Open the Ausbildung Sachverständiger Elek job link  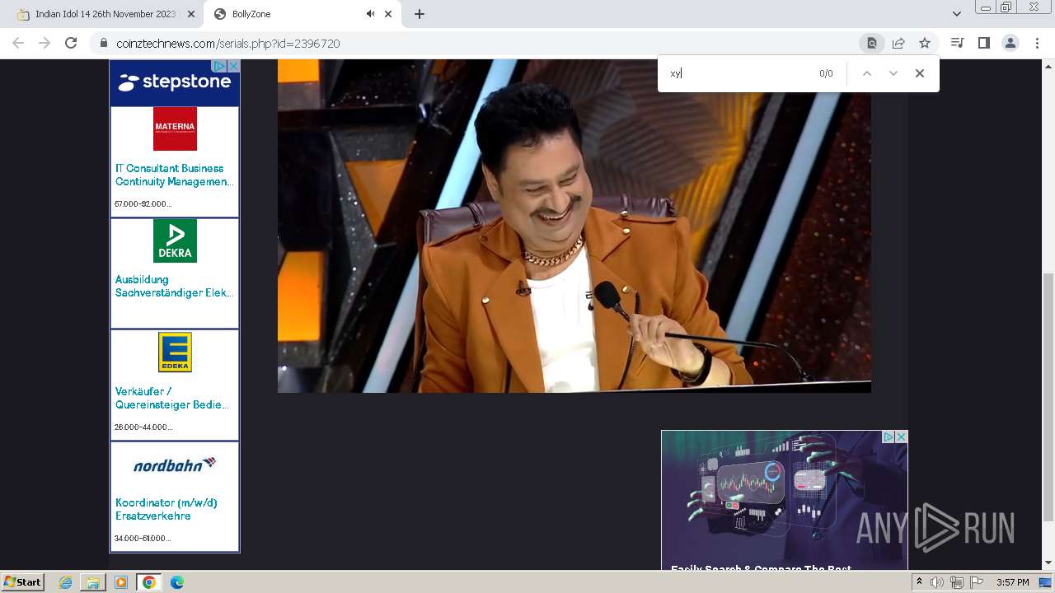coord(174,286)
